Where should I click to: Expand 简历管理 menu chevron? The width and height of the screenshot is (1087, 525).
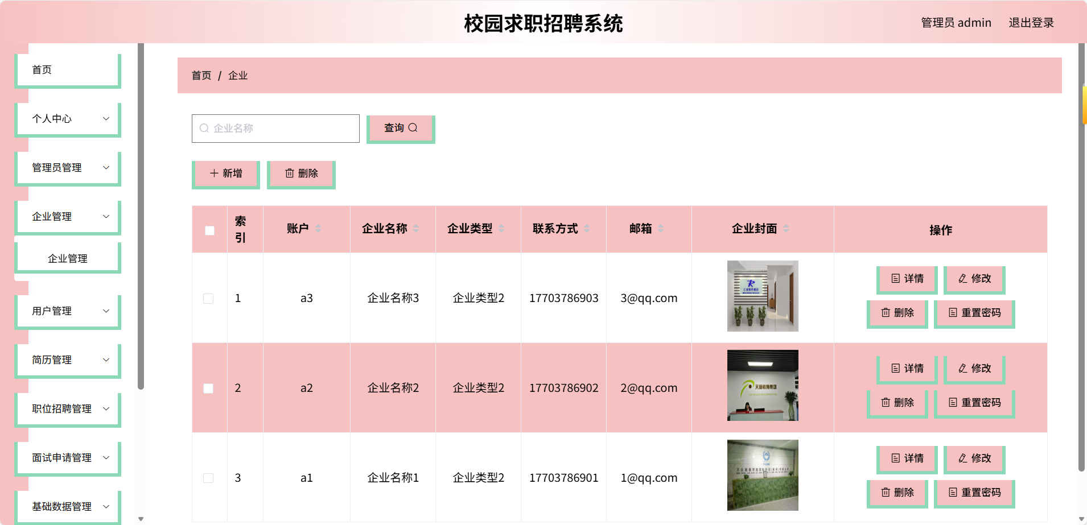point(106,360)
